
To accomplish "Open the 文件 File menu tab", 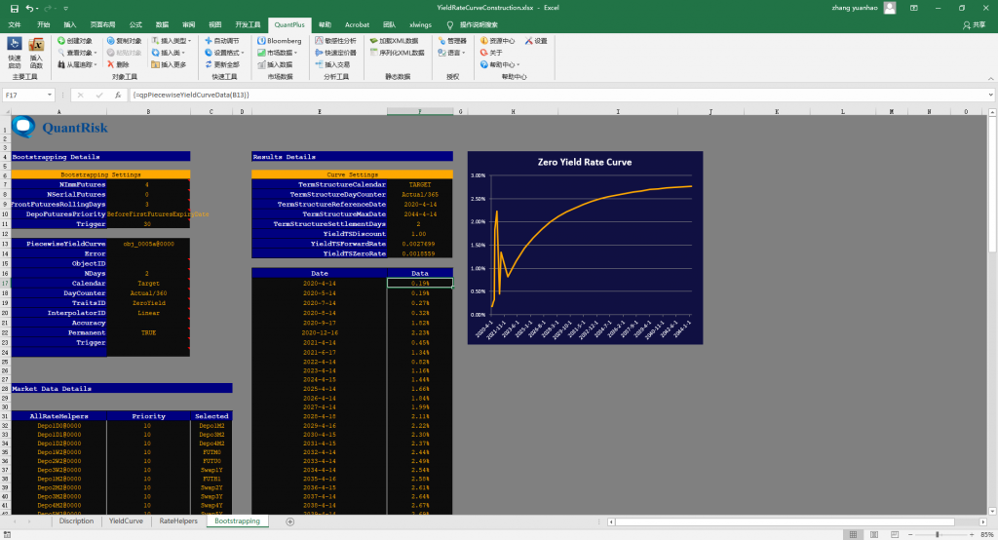I will [x=15, y=24].
